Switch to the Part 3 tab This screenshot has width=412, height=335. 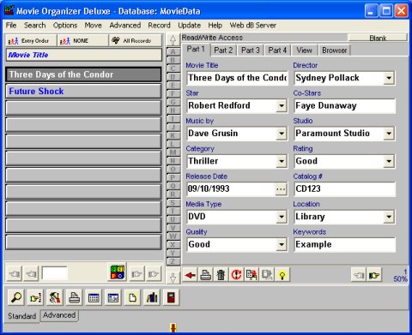[251, 51]
